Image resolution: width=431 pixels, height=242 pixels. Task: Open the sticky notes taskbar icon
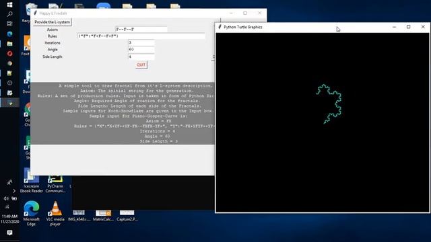click(9, 73)
